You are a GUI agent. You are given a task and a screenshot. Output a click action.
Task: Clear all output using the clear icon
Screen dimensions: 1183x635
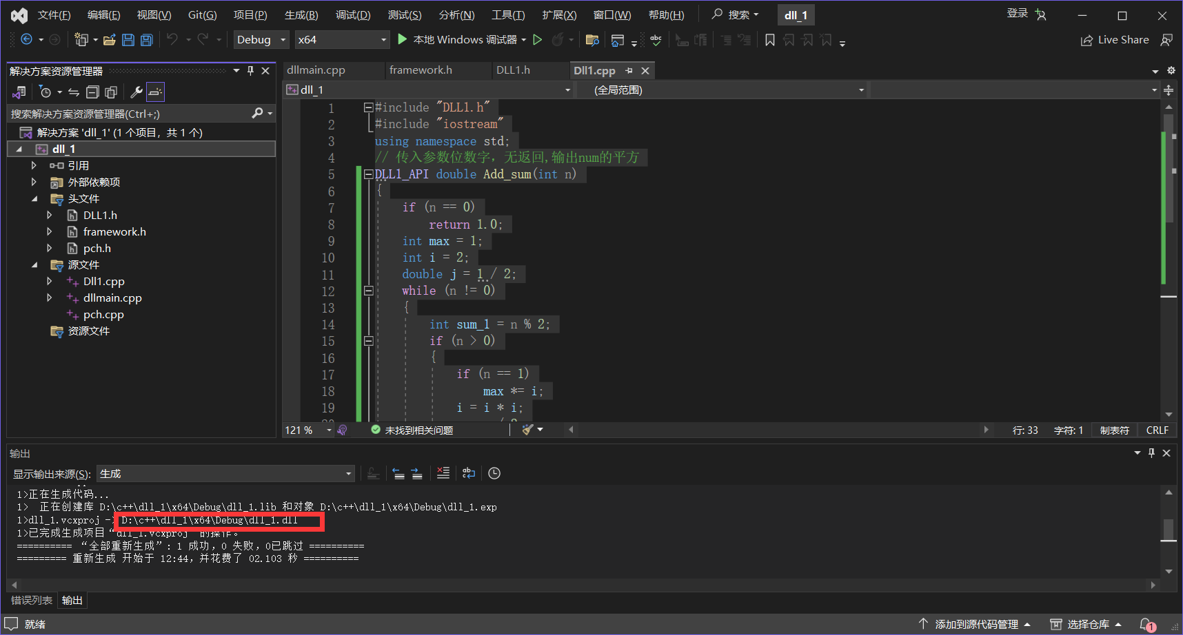point(443,473)
